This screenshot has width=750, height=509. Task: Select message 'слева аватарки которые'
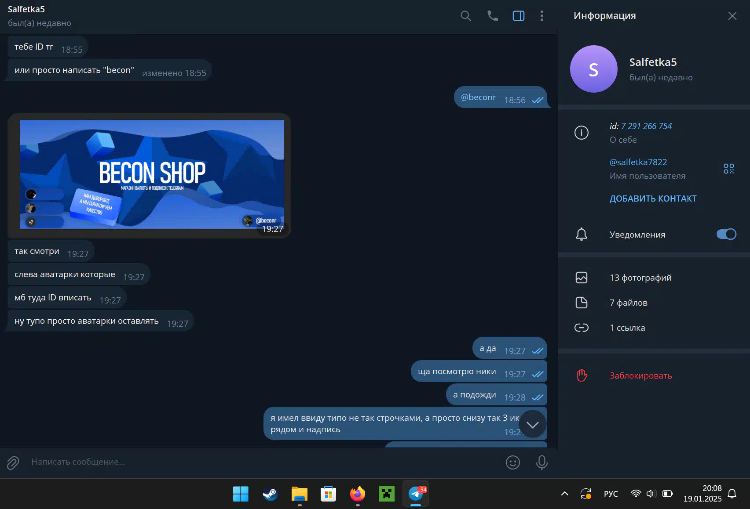79,274
